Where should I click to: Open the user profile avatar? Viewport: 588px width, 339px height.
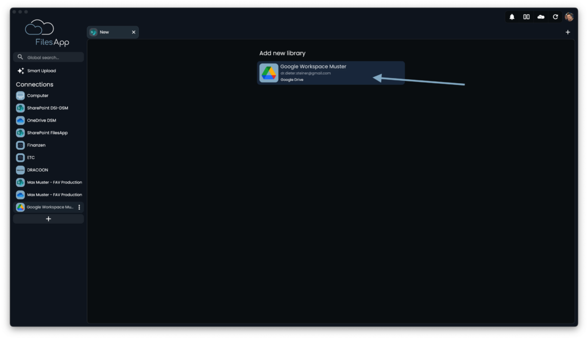(x=569, y=17)
